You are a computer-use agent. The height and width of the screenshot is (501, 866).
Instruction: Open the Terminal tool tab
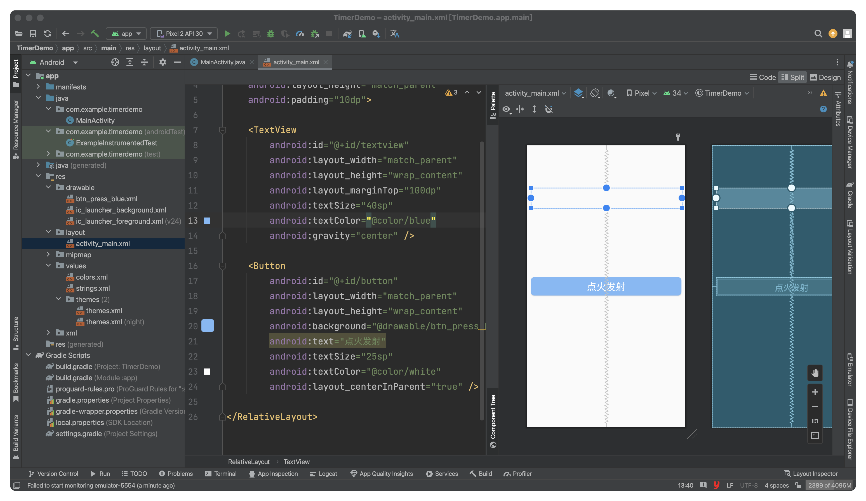[x=221, y=474]
